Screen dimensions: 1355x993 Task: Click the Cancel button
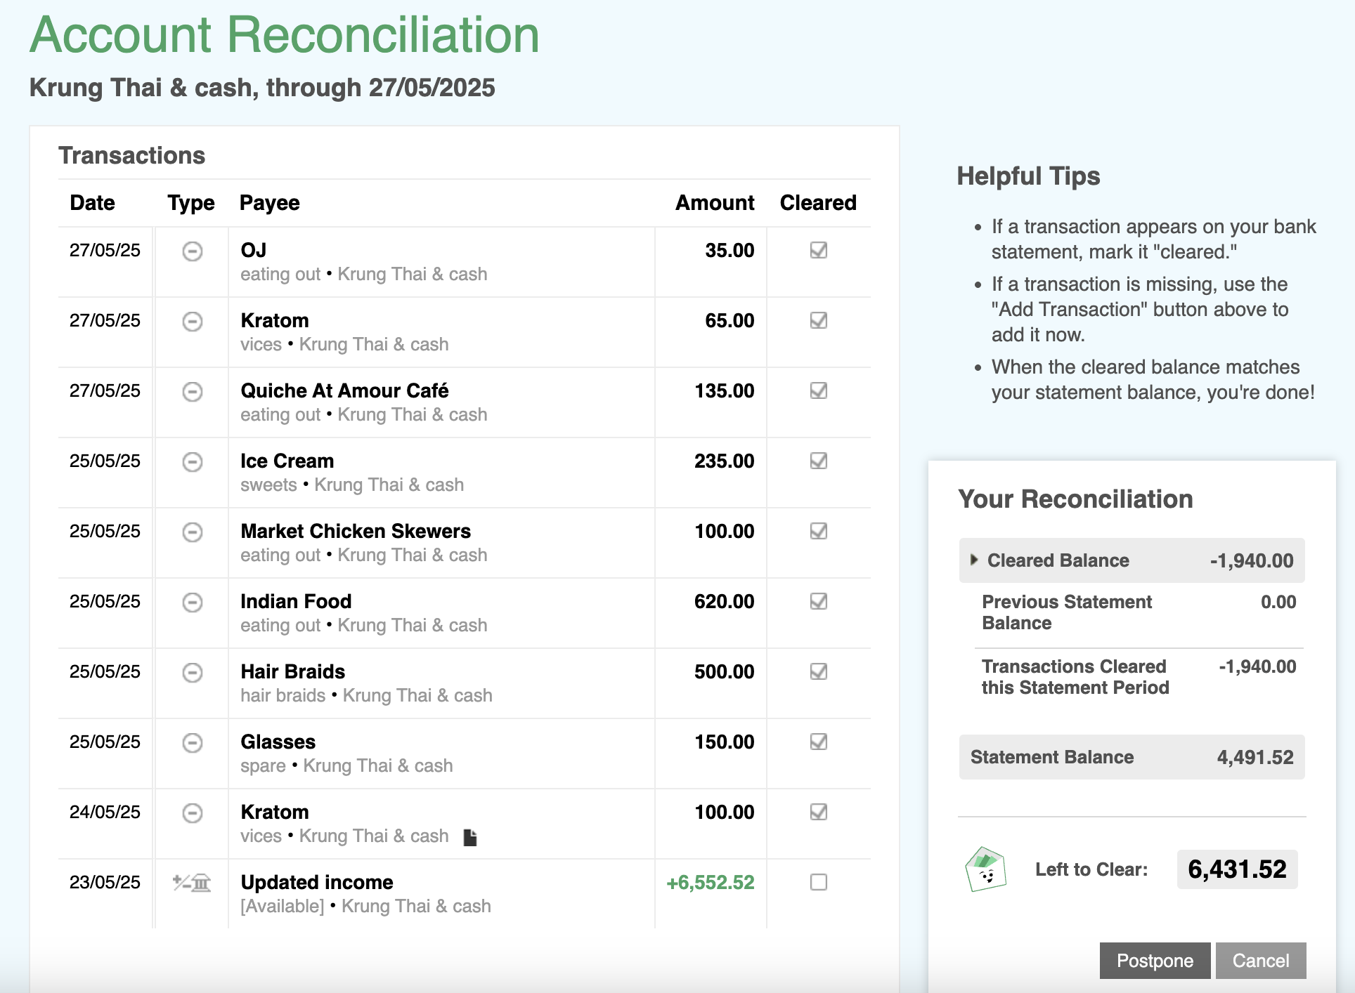pos(1261,960)
